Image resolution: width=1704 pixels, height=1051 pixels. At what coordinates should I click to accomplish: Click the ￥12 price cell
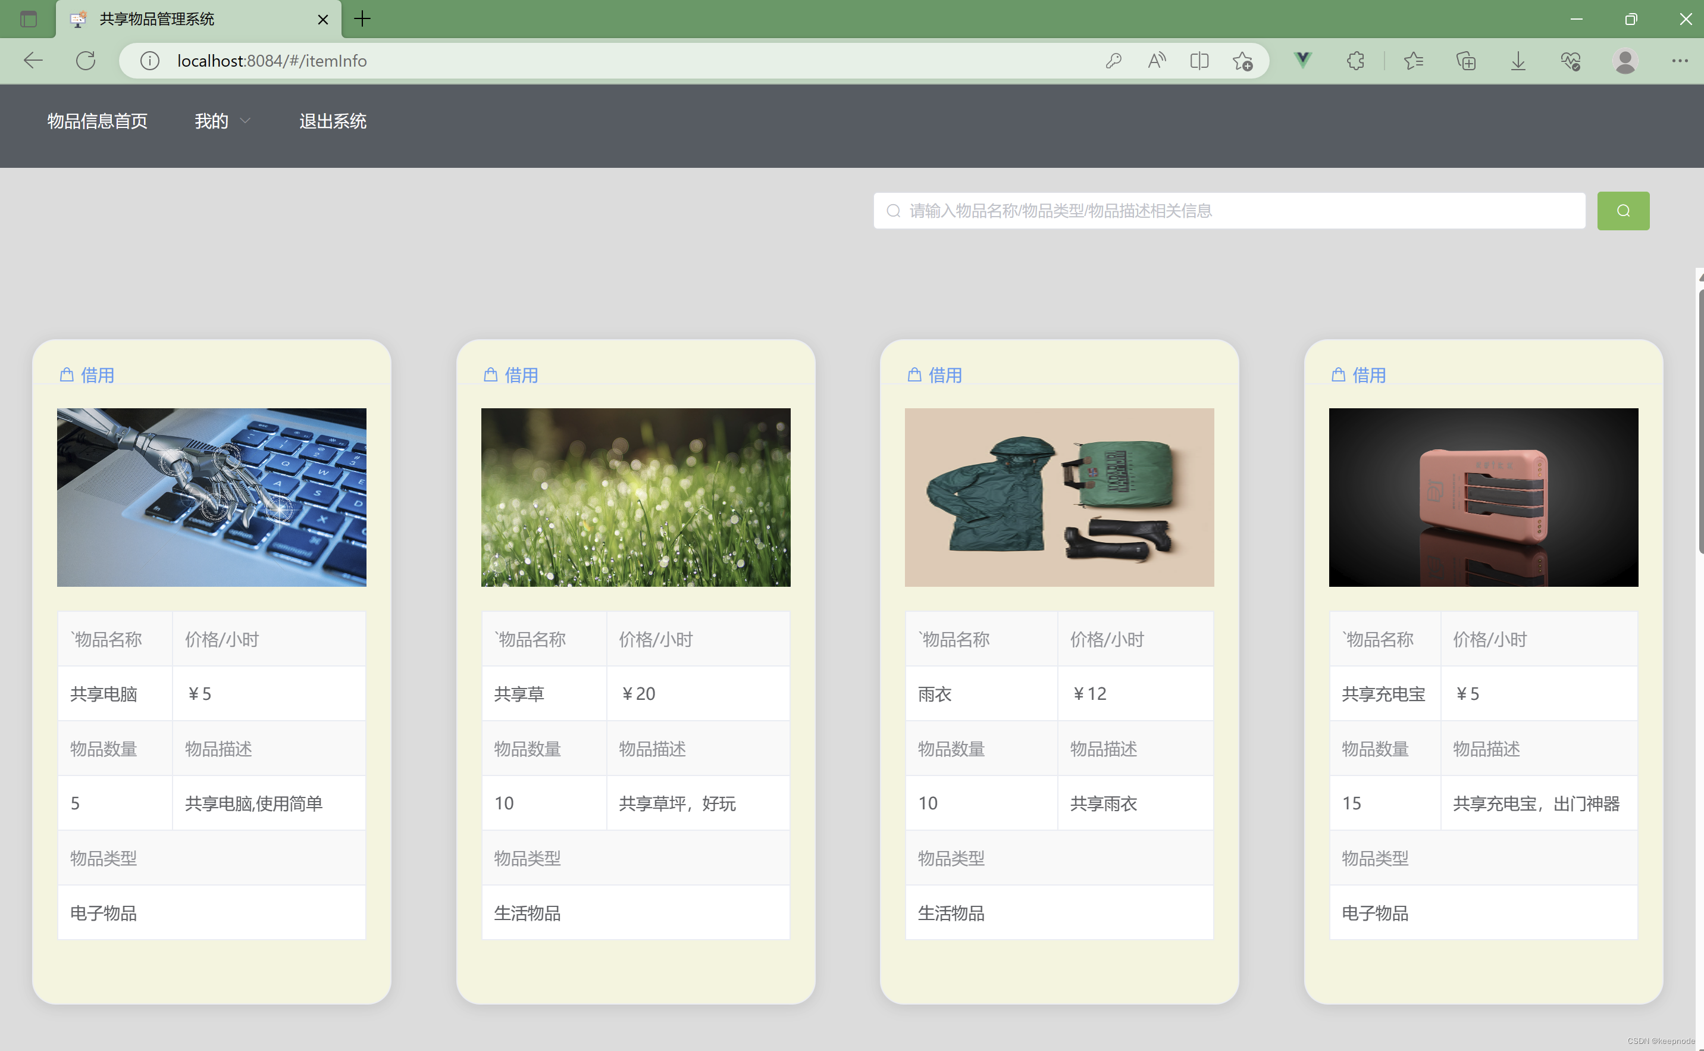click(x=1136, y=694)
